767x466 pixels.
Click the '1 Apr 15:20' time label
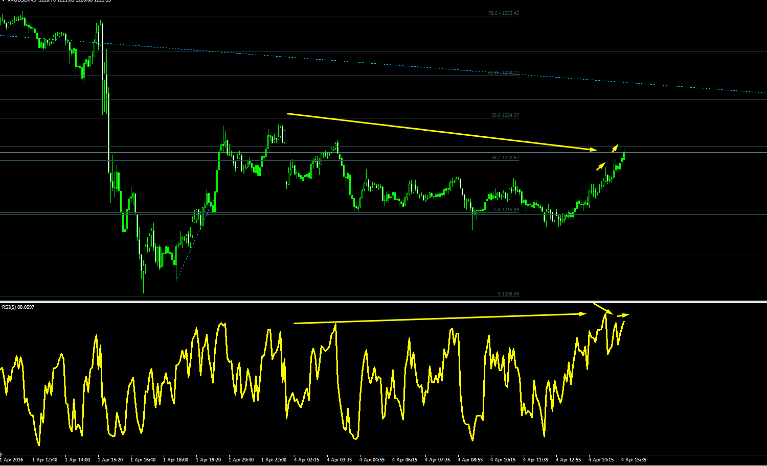click(110, 460)
